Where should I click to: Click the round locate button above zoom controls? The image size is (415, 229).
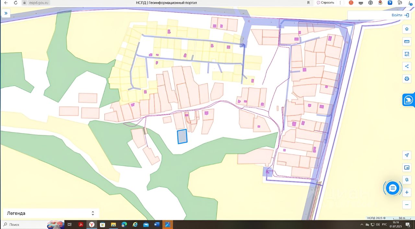(407, 180)
